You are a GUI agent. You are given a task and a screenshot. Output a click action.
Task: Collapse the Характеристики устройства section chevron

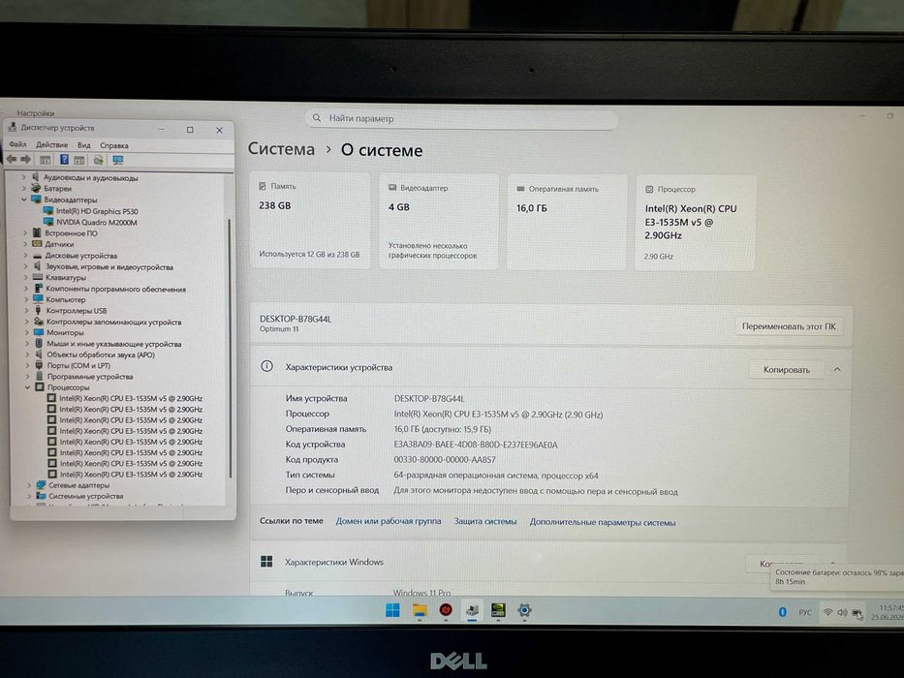click(837, 369)
